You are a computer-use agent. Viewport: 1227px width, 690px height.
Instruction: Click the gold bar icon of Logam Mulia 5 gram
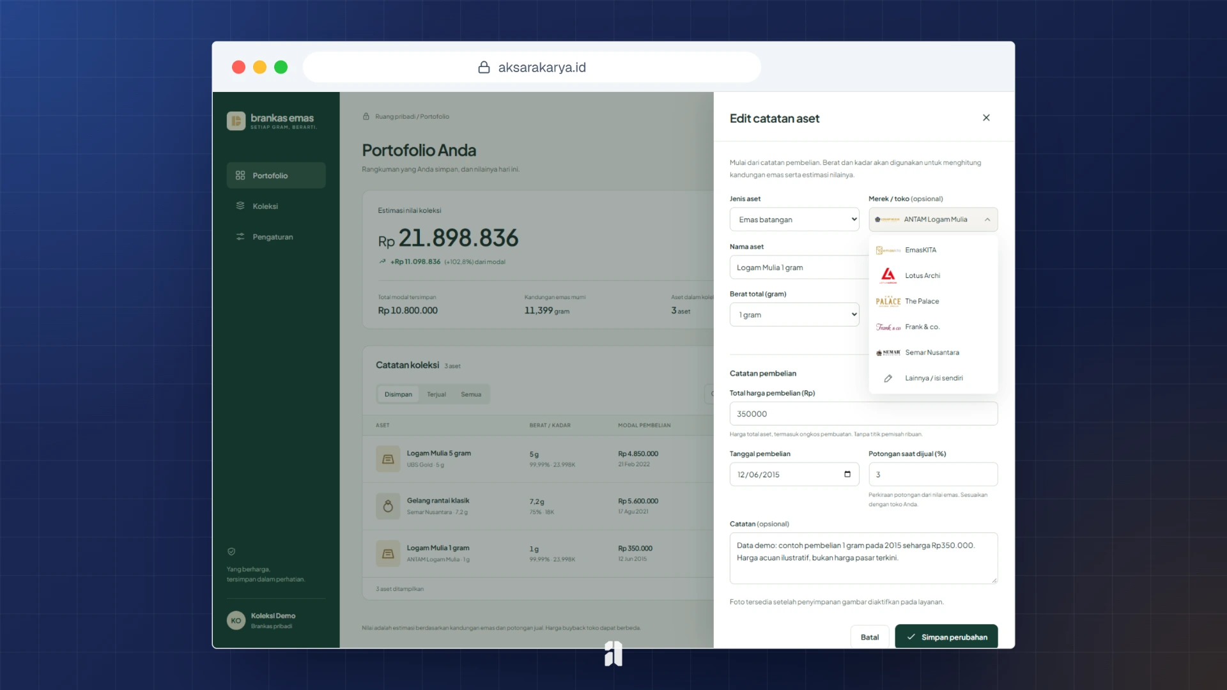point(388,459)
